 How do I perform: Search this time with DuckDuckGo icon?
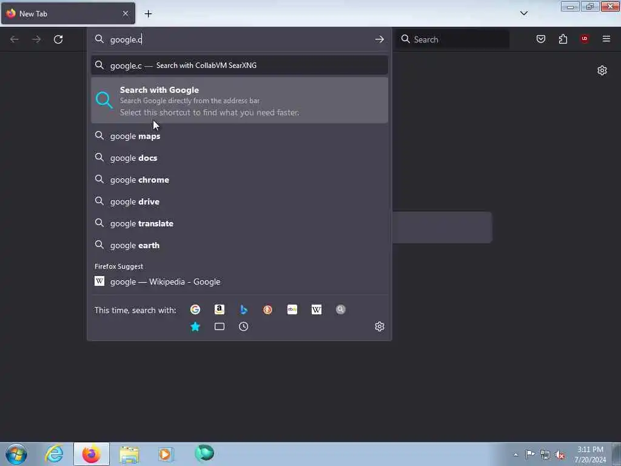(x=267, y=309)
